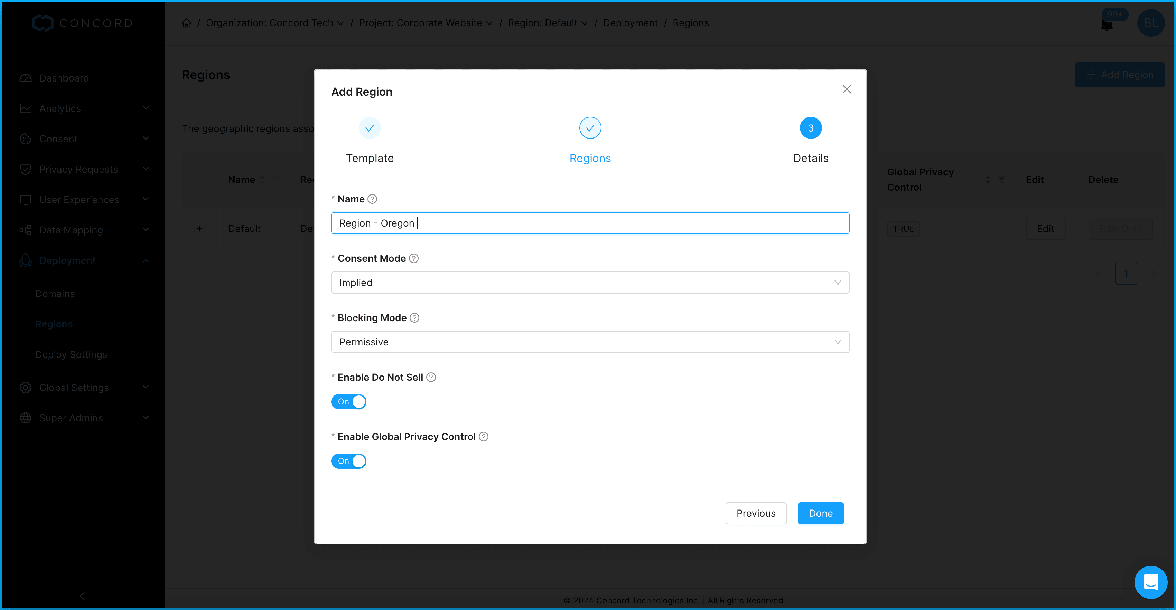Viewport: 1176px width, 610px height.
Task: Click the Done button
Action: [820, 513]
